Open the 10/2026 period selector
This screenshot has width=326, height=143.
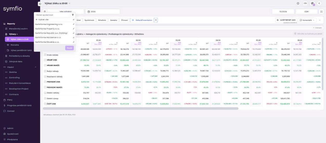pyautogui.click(x=283, y=12)
